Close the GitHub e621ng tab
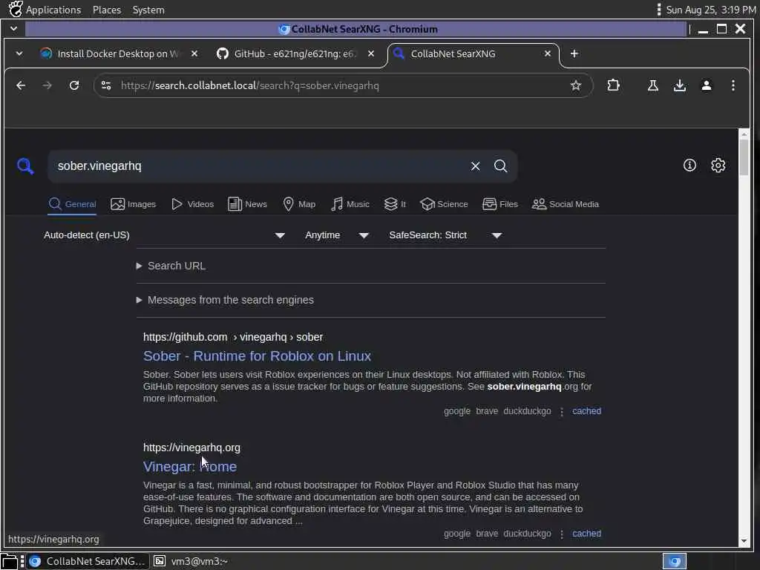The image size is (760, 570). click(371, 53)
